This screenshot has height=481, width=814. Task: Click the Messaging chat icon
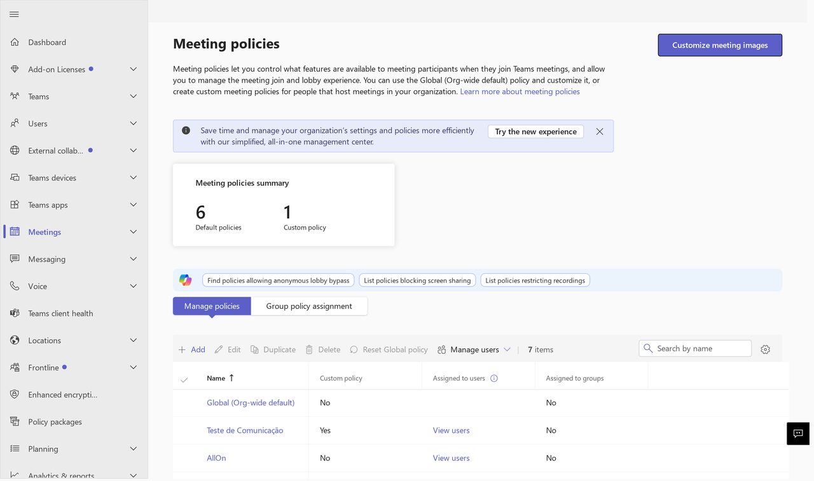(15, 259)
